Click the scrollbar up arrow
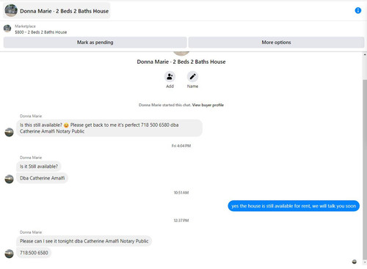367x269 pixels. [x=365, y=55]
